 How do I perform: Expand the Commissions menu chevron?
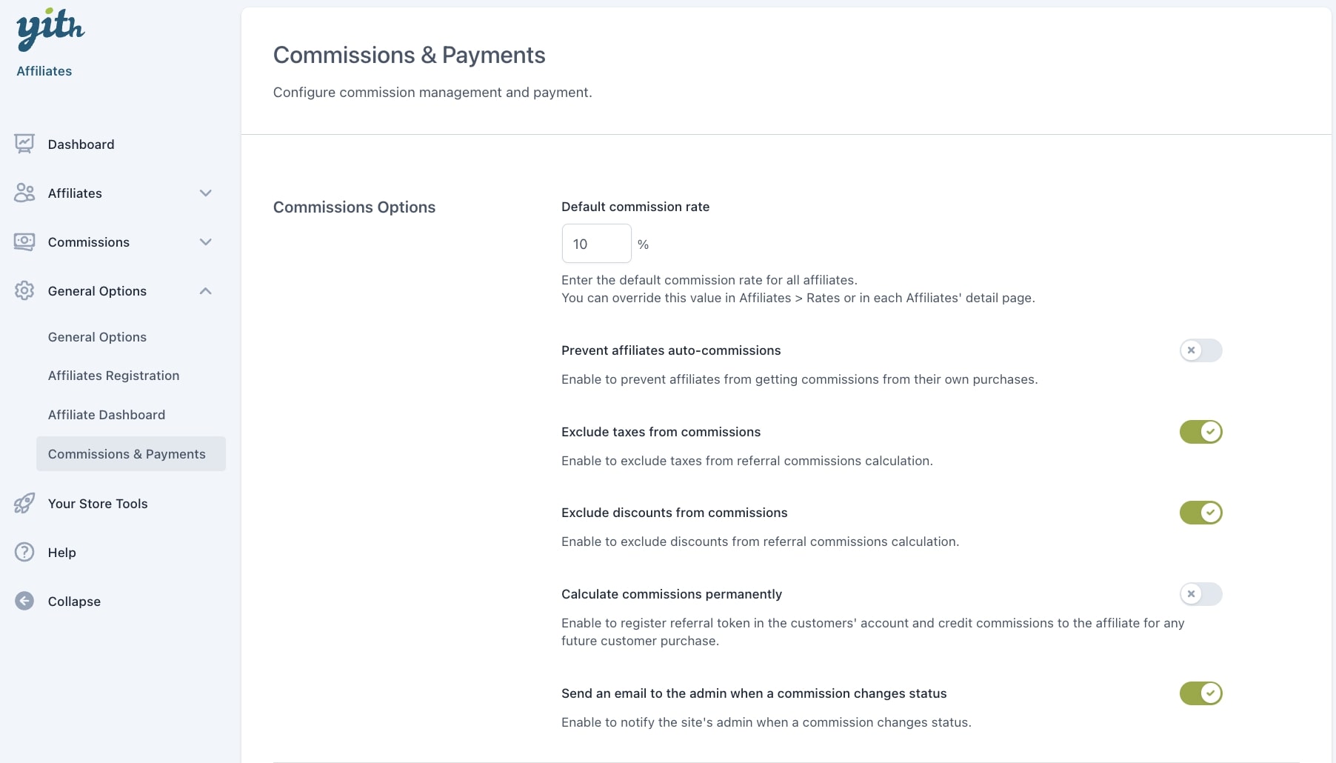[x=206, y=242]
